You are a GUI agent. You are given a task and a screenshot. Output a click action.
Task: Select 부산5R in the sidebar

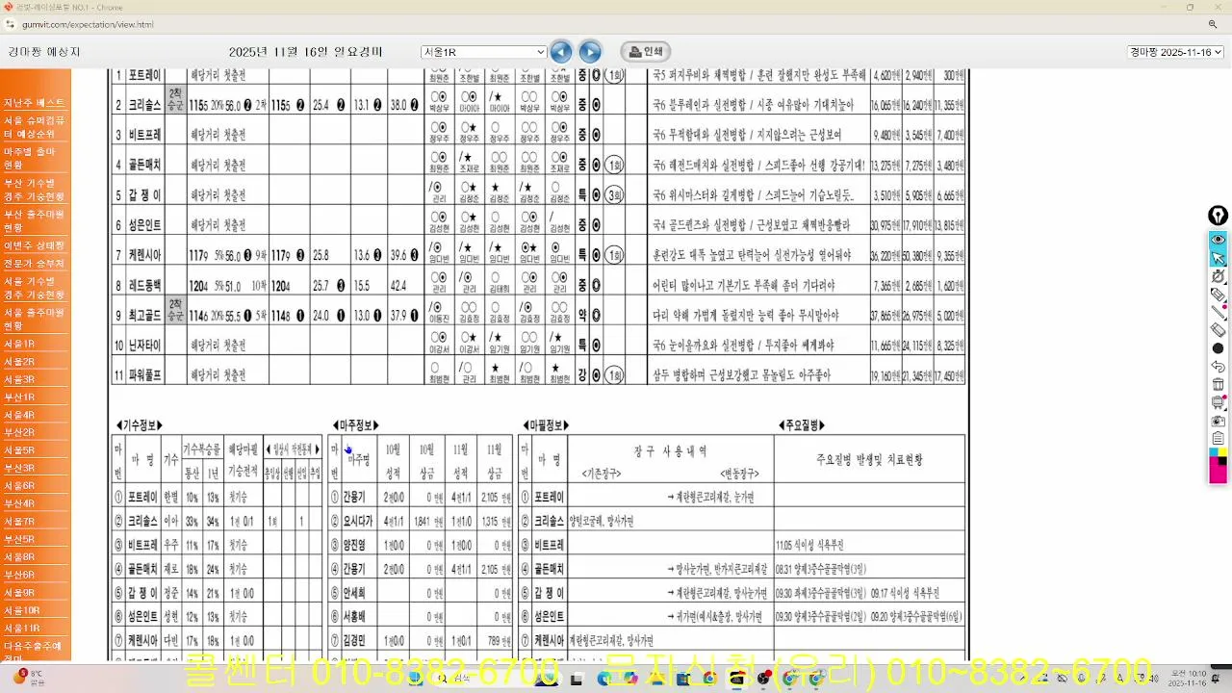coord(19,540)
